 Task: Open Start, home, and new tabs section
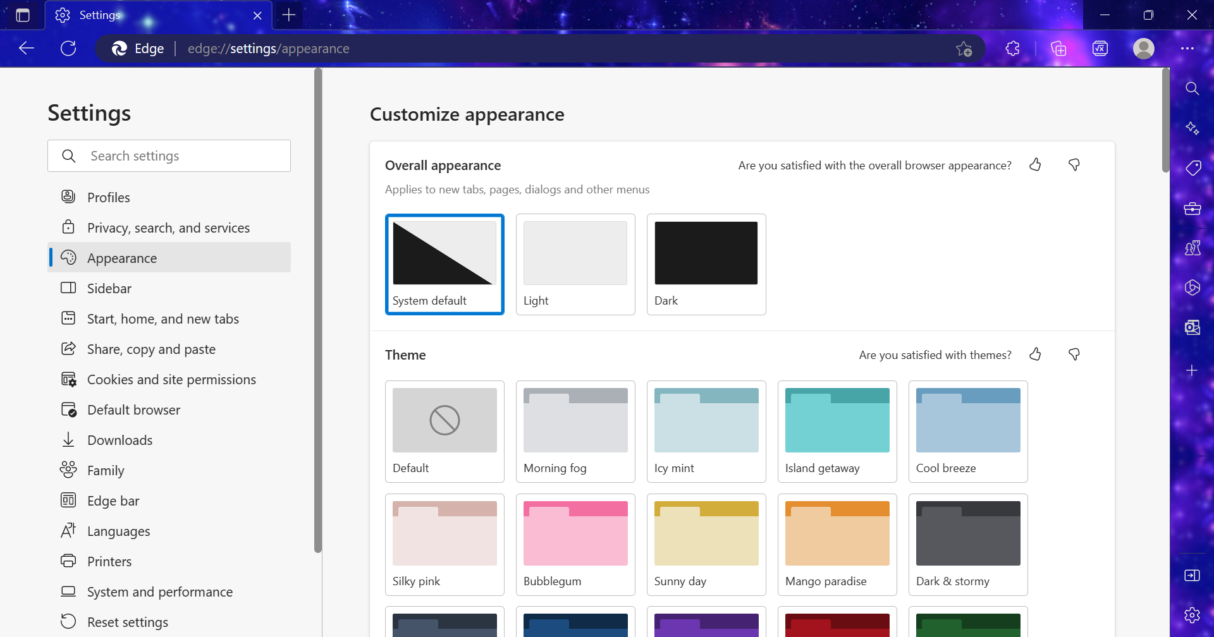[x=169, y=318]
